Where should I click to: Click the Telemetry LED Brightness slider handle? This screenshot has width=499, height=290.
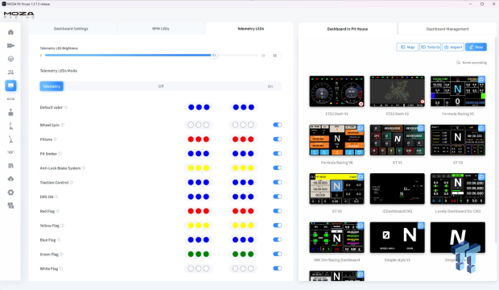click(214, 55)
